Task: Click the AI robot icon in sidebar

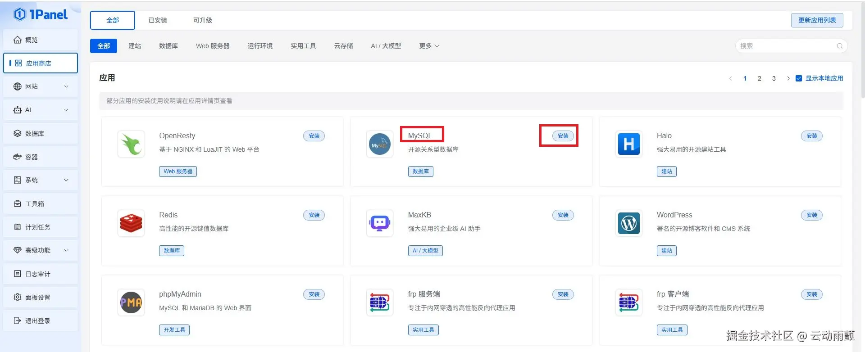Action: pyautogui.click(x=18, y=110)
